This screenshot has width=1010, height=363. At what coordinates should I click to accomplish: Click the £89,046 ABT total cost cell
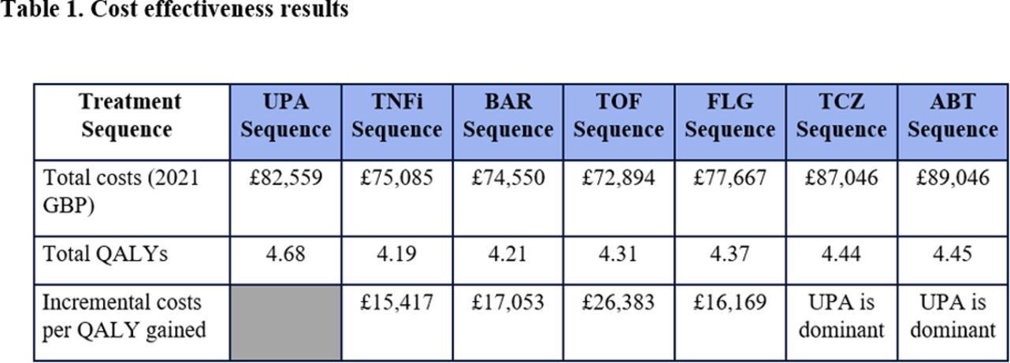click(952, 178)
